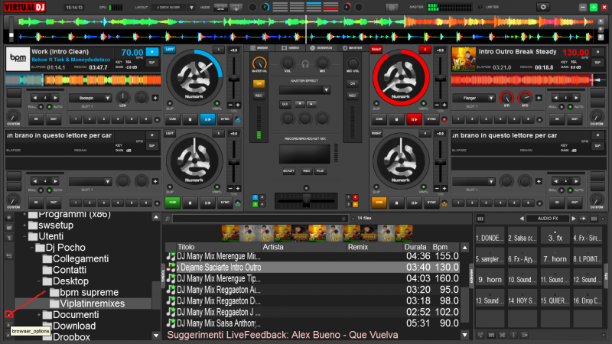Sort by the Titolo column header
Image resolution: width=612 pixels, height=344 pixels.
186,247
